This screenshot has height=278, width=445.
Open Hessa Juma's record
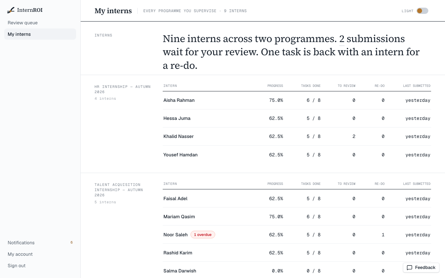[x=297, y=118]
